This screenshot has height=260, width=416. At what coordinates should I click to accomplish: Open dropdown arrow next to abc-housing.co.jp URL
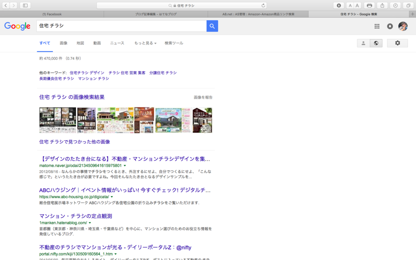pos(112,197)
